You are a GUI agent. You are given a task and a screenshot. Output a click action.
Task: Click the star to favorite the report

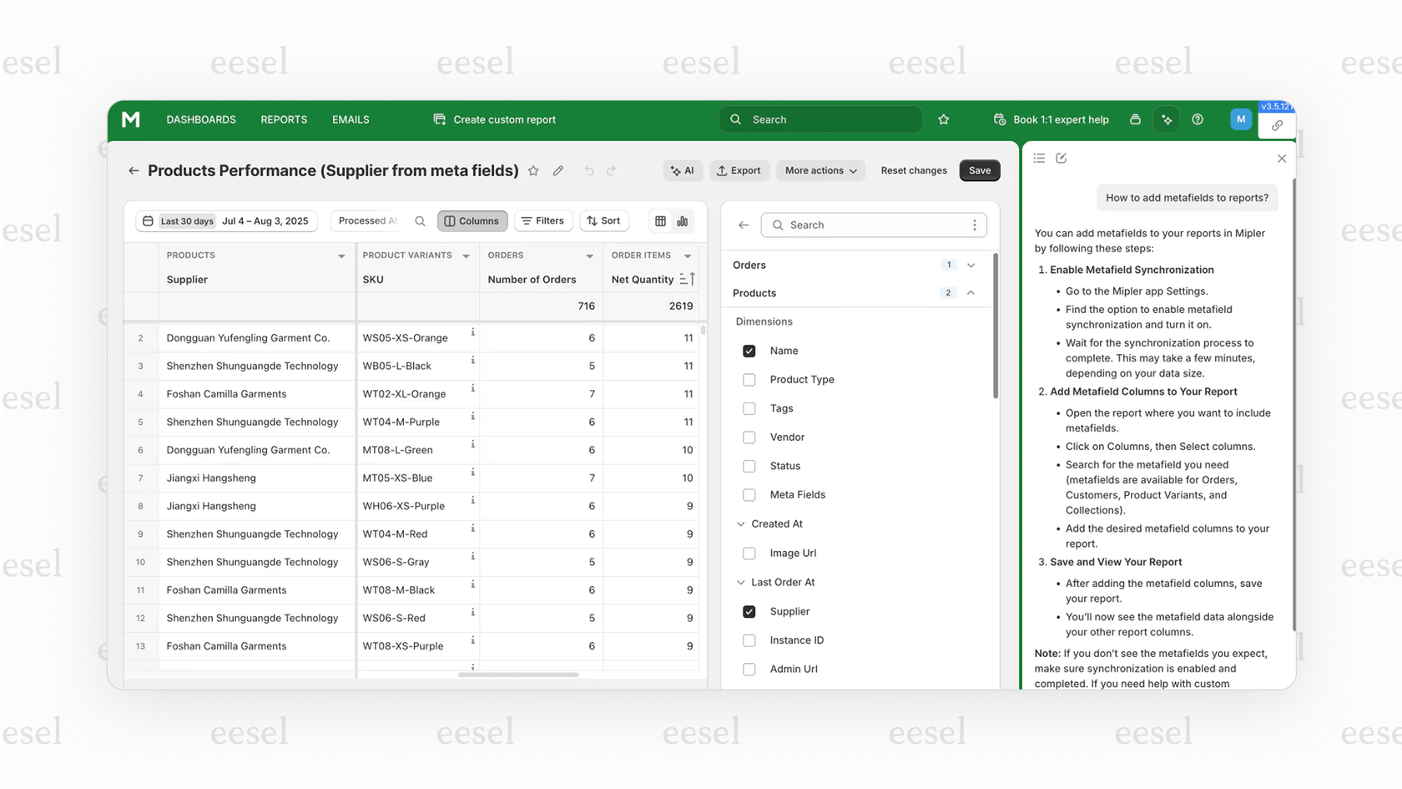[533, 170]
